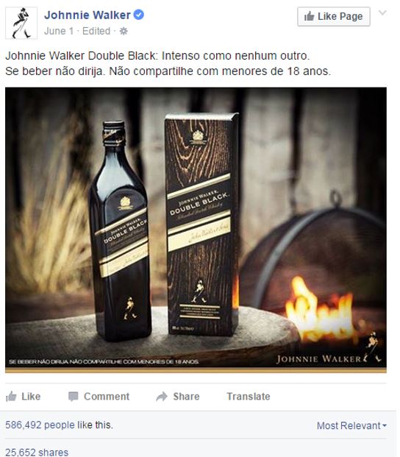Viewport: 400px width, 457px height.
Task: Click thumbs-up icon in Like Page button
Action: tap(309, 16)
